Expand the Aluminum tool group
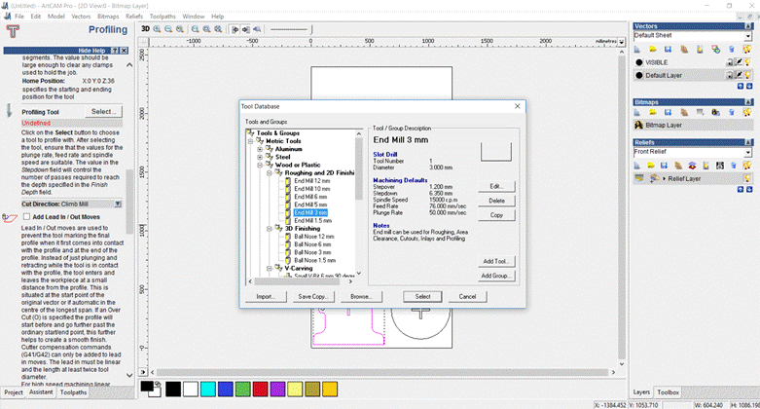Screen dimensions: 760x409 [260, 149]
